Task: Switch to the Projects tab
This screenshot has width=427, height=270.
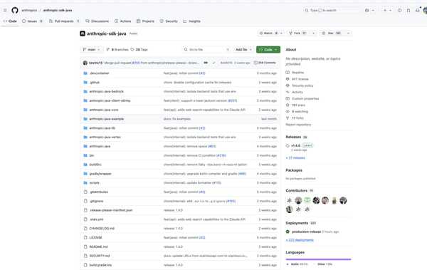Action: tap(145, 21)
